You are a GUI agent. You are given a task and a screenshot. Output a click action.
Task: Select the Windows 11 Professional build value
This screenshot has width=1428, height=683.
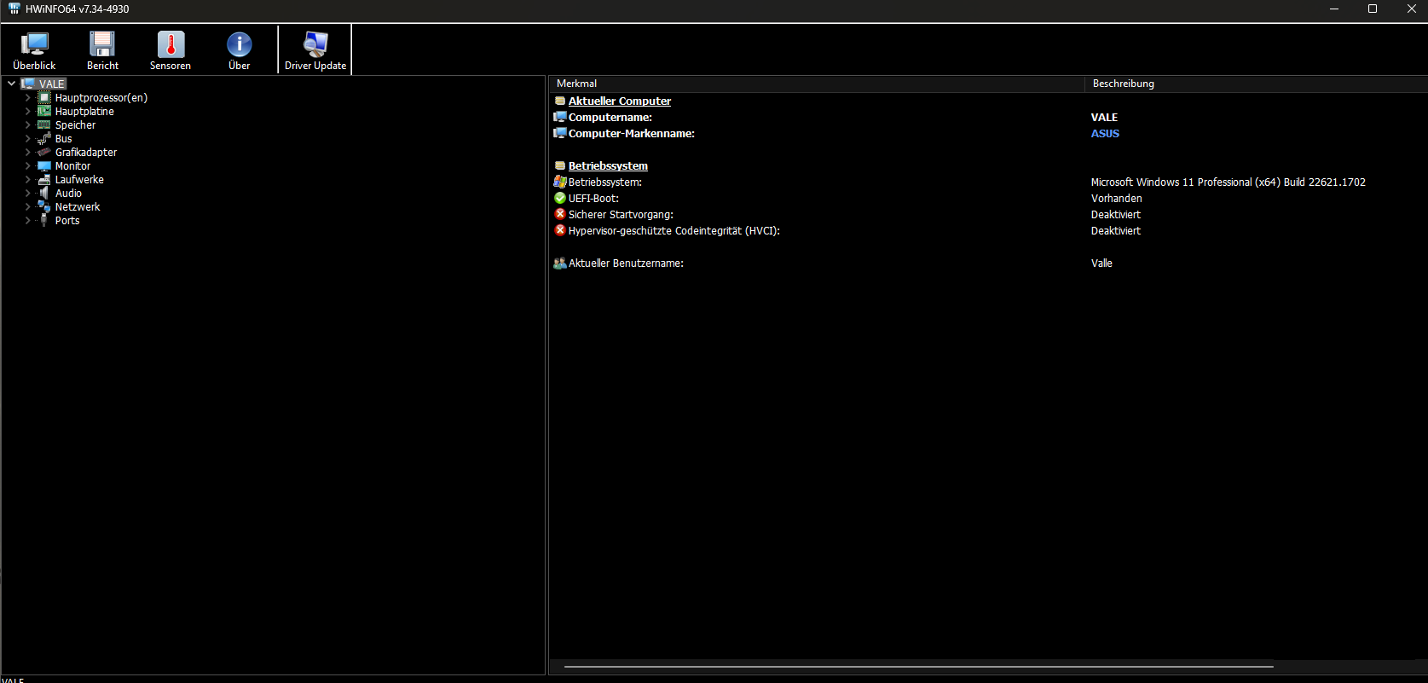pos(1228,182)
